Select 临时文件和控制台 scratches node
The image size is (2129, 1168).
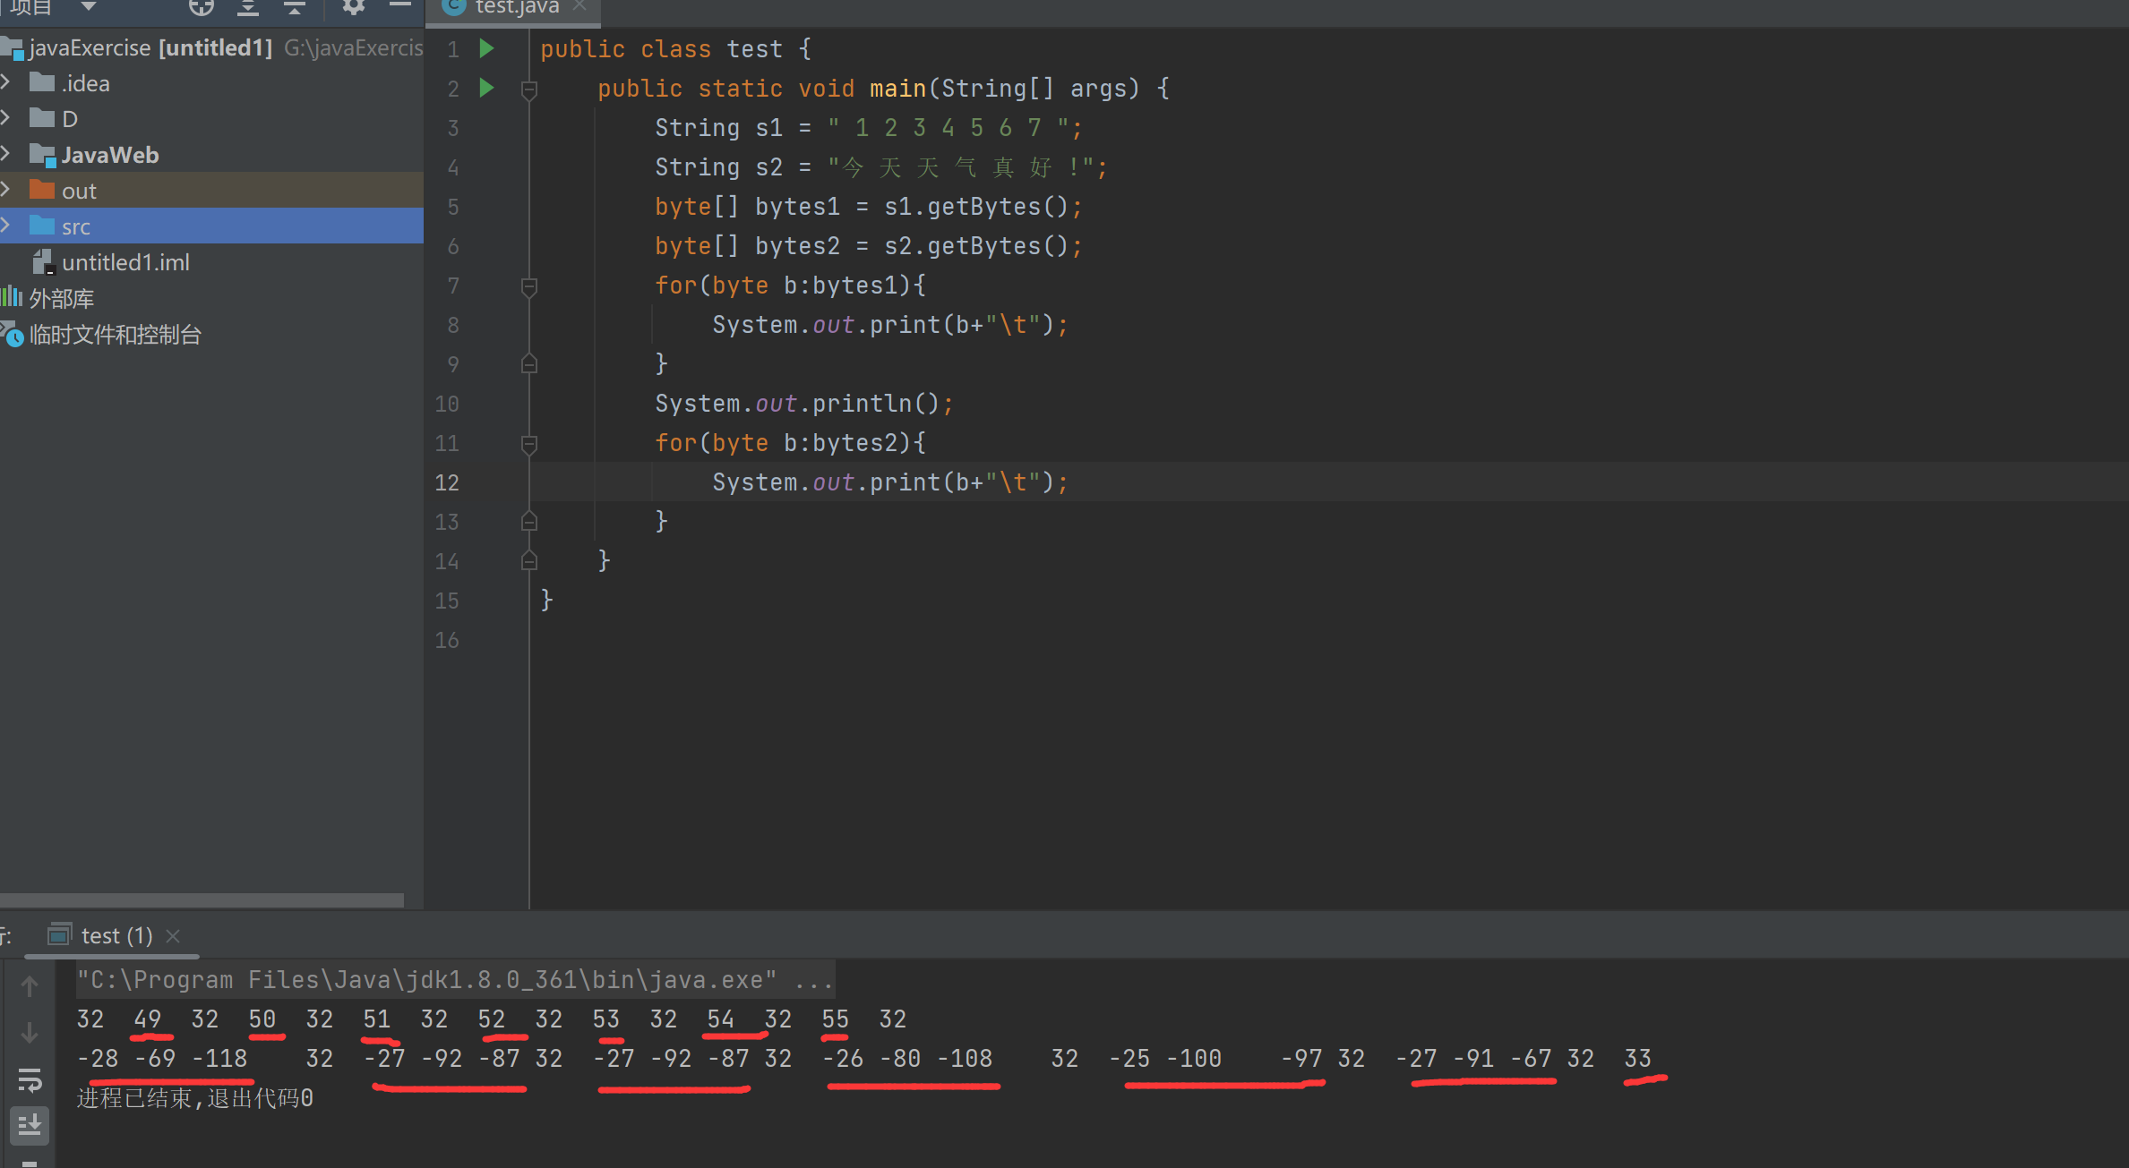coord(115,335)
